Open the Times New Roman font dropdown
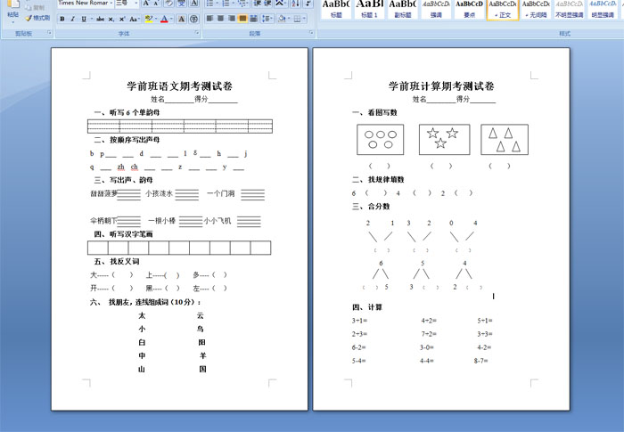 (111, 4)
